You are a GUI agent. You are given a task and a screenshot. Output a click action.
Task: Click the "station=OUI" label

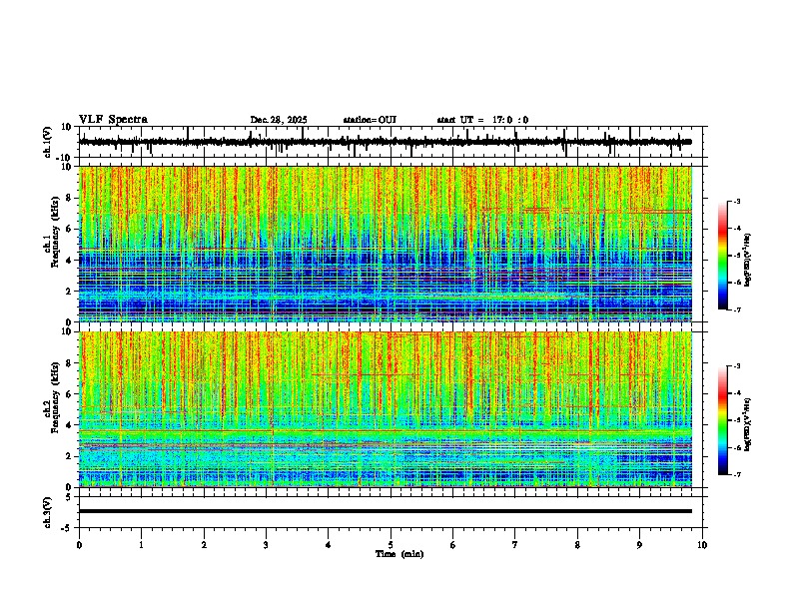tap(370, 120)
